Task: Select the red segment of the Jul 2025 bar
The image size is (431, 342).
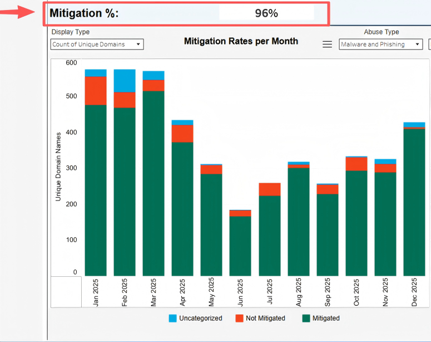Action: point(269,189)
